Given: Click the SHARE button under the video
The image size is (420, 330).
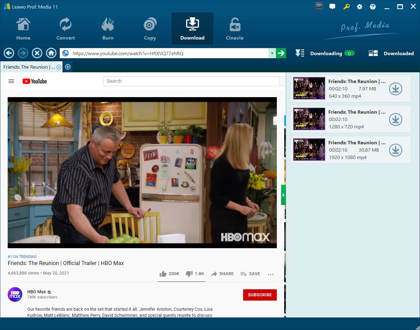Looking at the screenshot, I should click(x=222, y=274).
